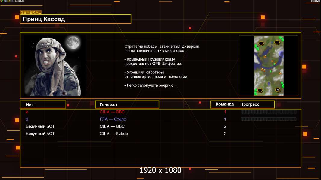Screen dimensions: 321x180
Task: Click the 15:38:02 clock readout
Action: click(20, 1)
